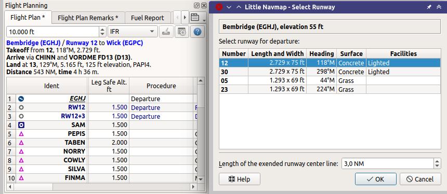This screenshot has height=194, width=447.
Task: Open the Fuel Report tab
Action: [x=148, y=18]
